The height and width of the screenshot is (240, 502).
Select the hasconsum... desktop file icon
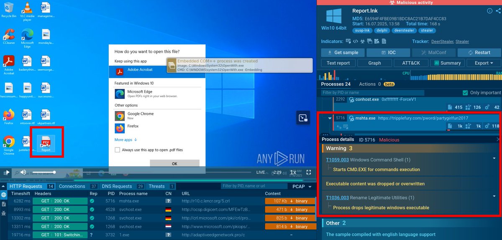tap(9, 90)
